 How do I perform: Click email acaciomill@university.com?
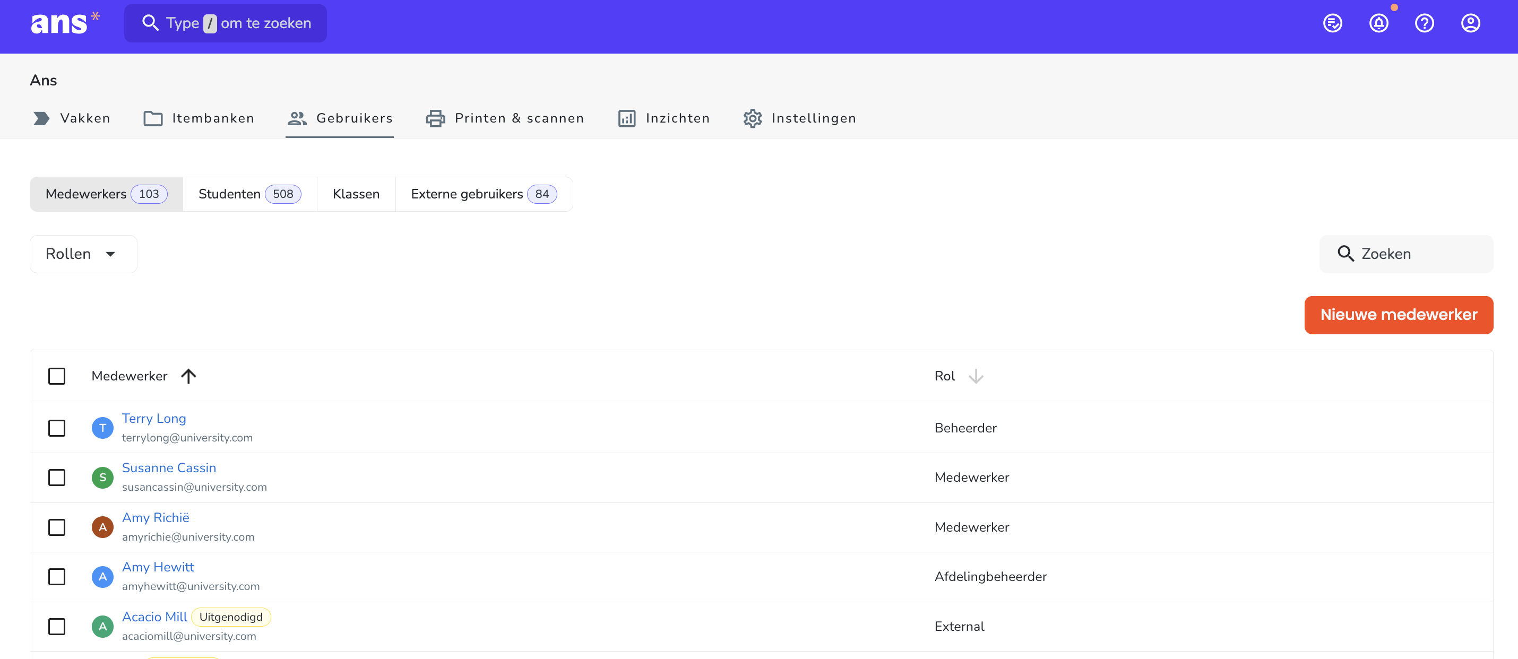click(x=189, y=637)
